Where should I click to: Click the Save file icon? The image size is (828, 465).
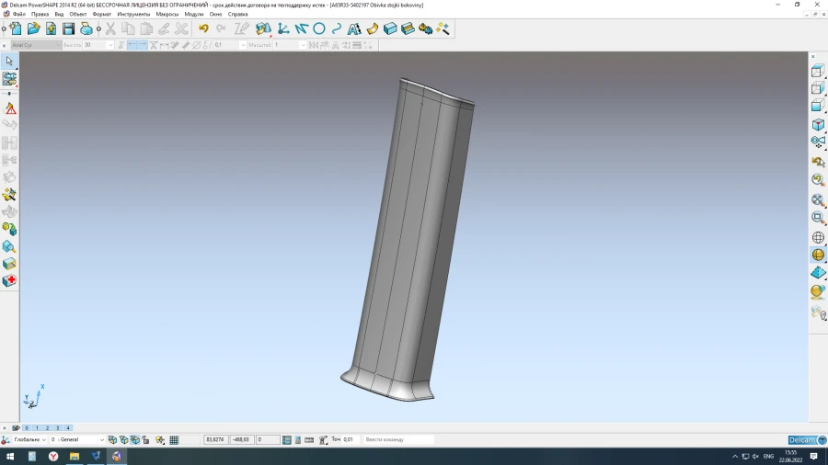pyautogui.click(x=68, y=28)
